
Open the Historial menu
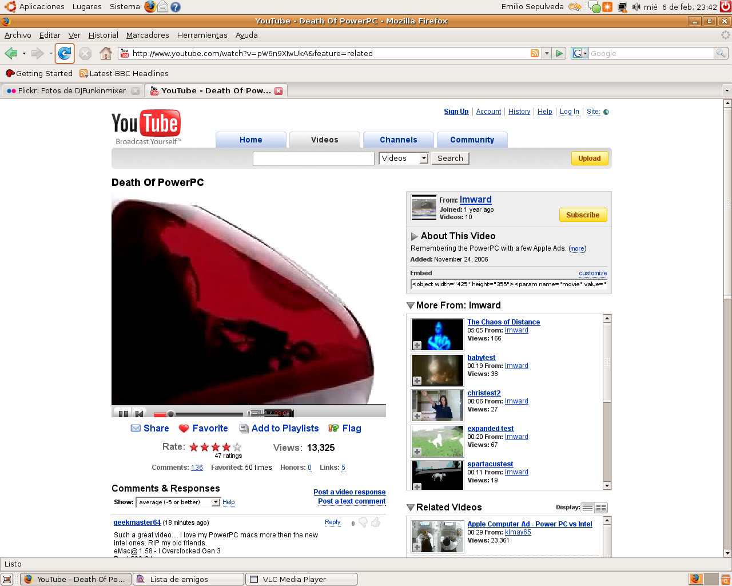104,35
